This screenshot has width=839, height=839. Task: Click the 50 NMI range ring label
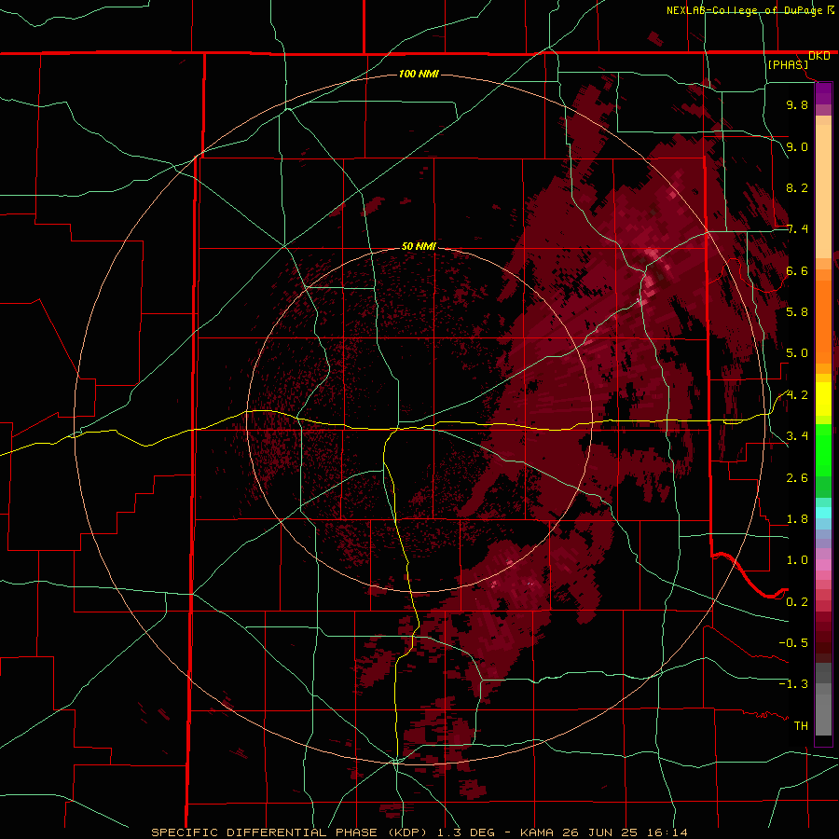click(419, 246)
